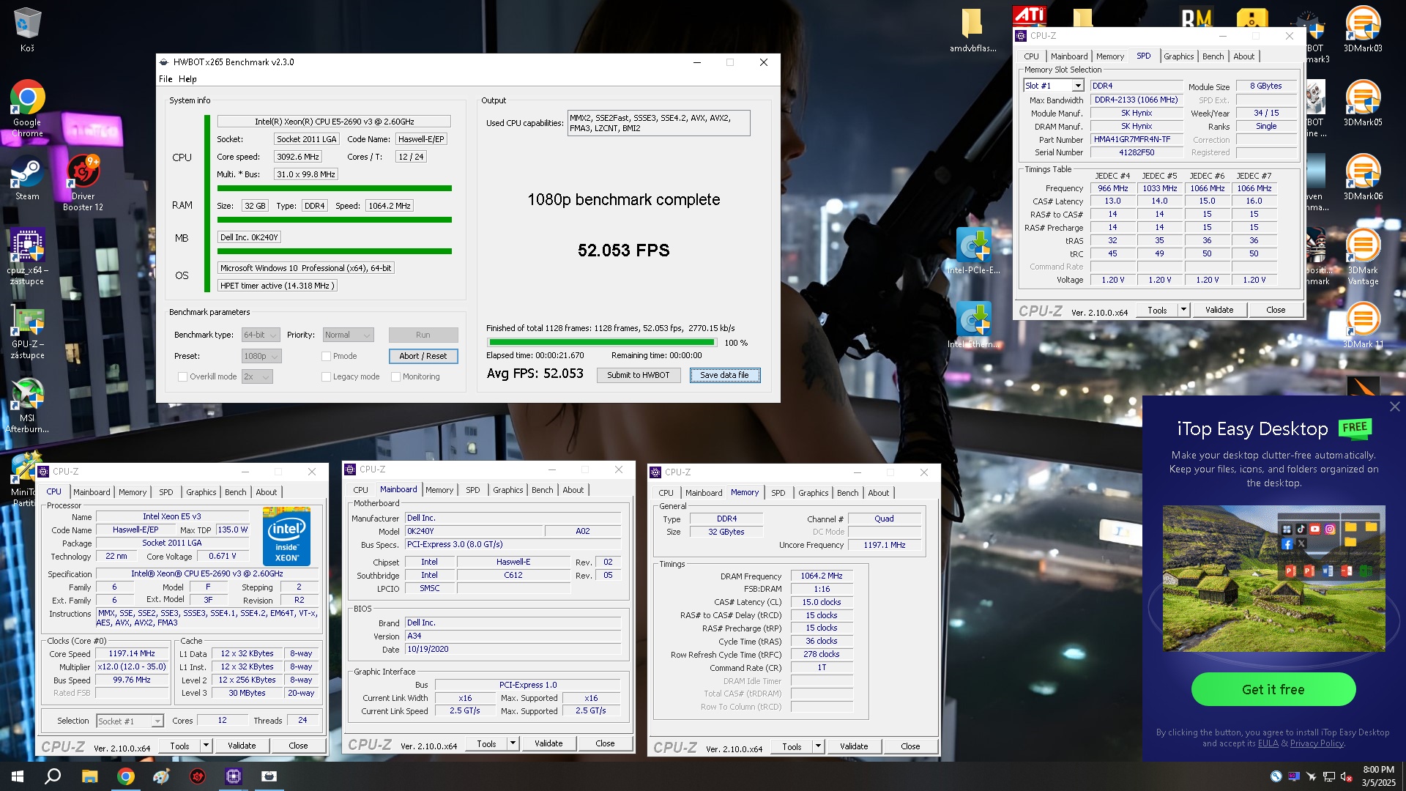Click the Abort / Reset button
The height and width of the screenshot is (791, 1406).
point(423,356)
